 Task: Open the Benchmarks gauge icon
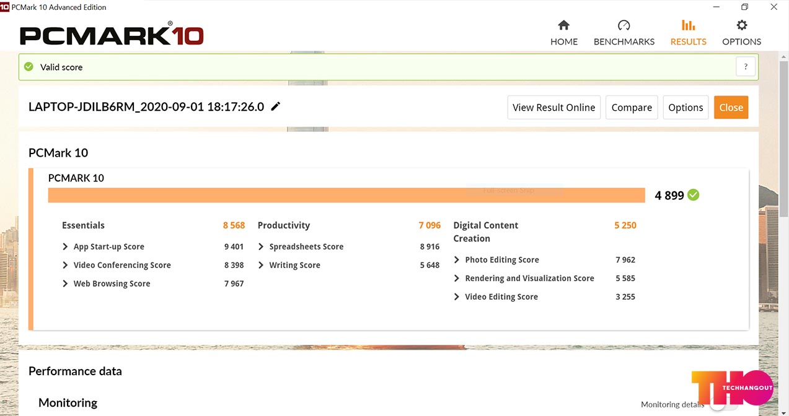pos(624,25)
